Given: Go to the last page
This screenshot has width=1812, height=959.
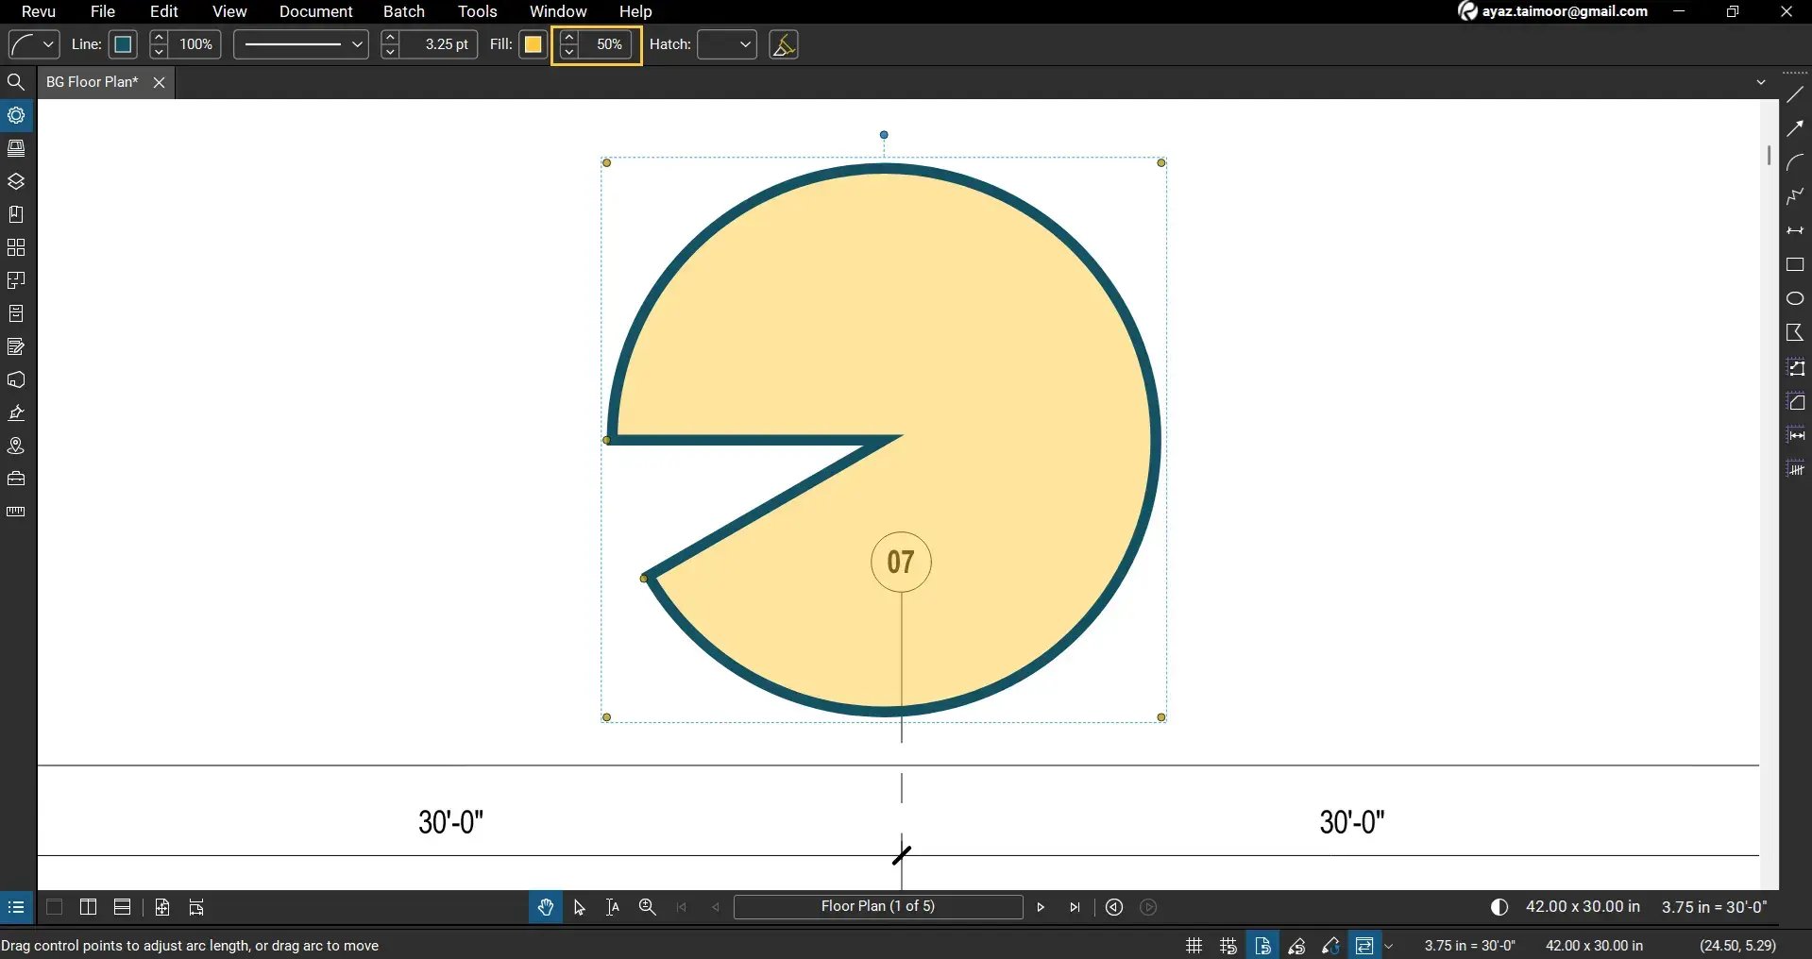Looking at the screenshot, I should [x=1075, y=907].
